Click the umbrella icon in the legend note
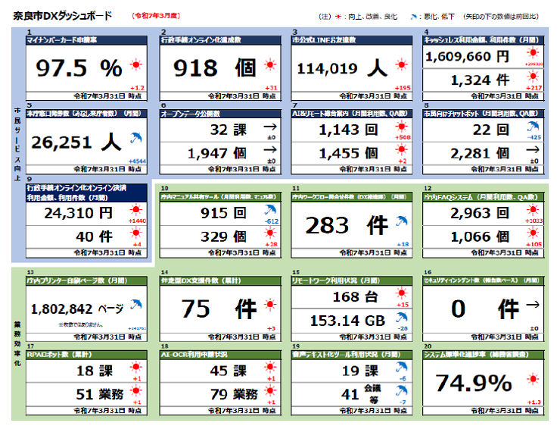The image size is (560, 429). [x=414, y=17]
